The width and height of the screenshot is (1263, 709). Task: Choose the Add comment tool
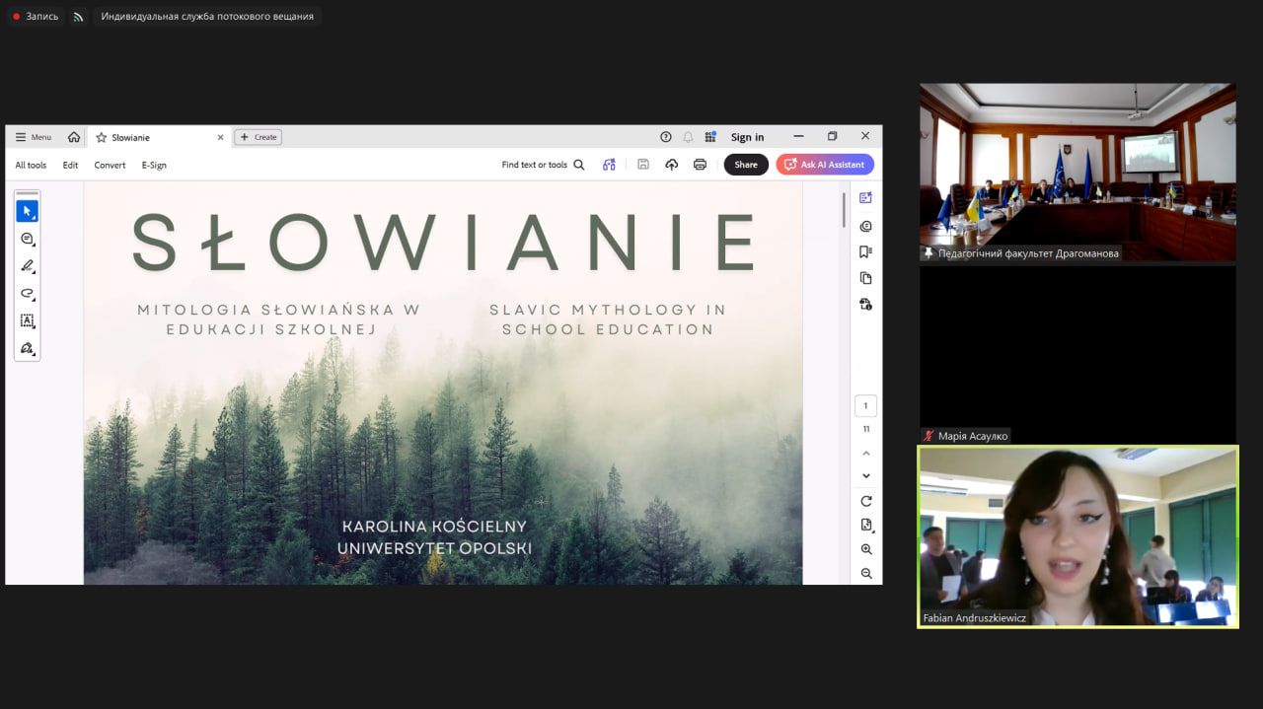[x=27, y=239]
